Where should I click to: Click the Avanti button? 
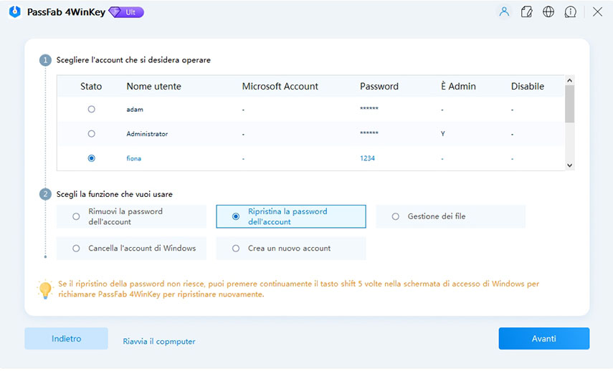pyautogui.click(x=543, y=339)
